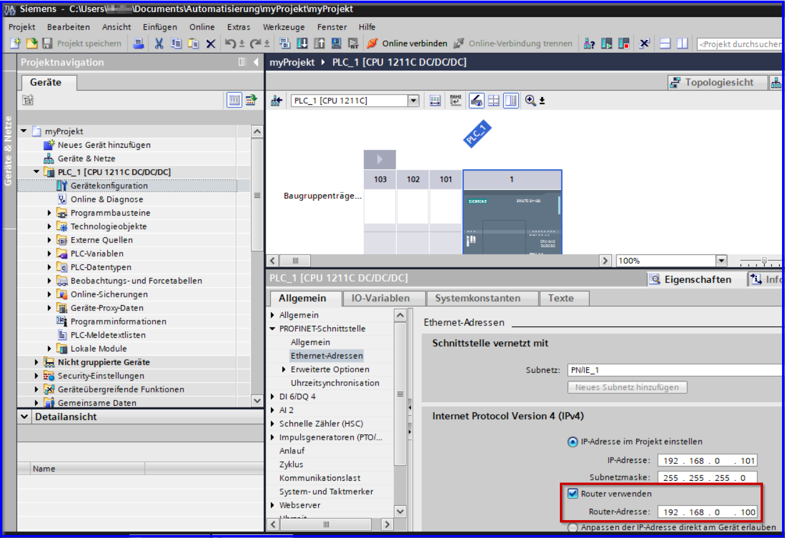Expand the Security-Einstellungen node
The width and height of the screenshot is (785, 538).
pyautogui.click(x=37, y=376)
